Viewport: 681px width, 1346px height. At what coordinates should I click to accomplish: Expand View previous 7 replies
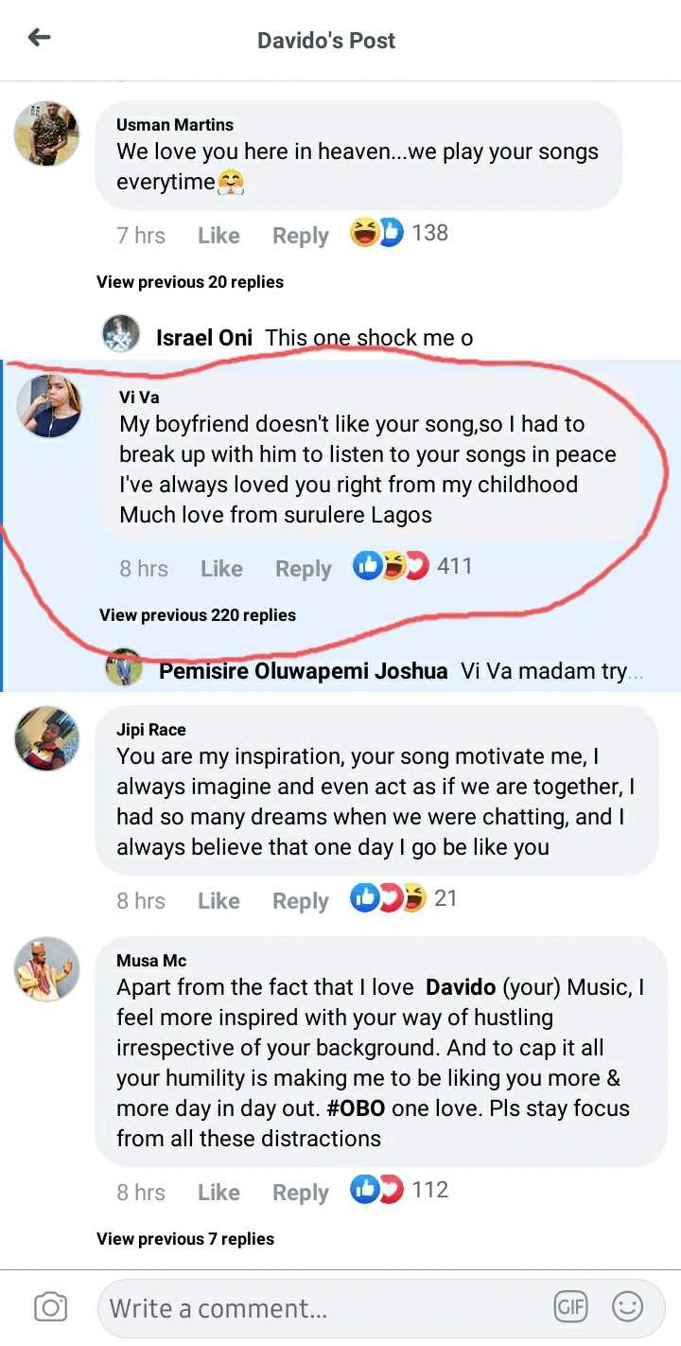185,1239
